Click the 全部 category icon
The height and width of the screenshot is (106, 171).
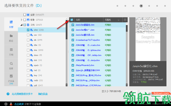[x=28, y=15]
